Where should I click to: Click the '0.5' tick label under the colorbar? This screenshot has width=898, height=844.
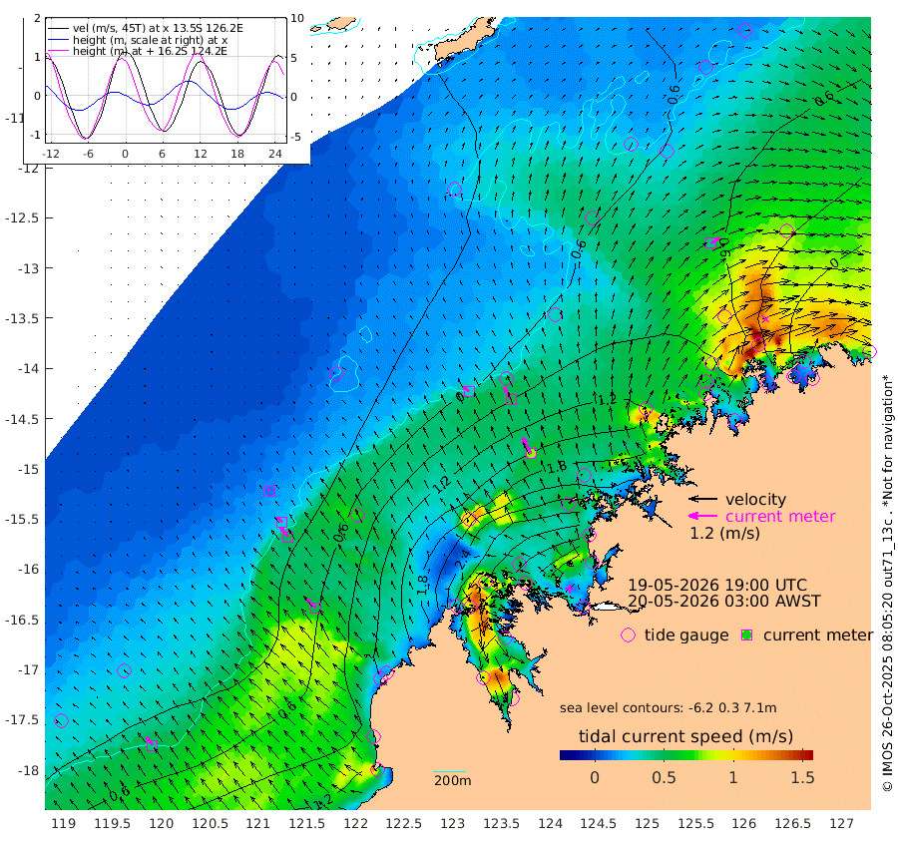664,777
